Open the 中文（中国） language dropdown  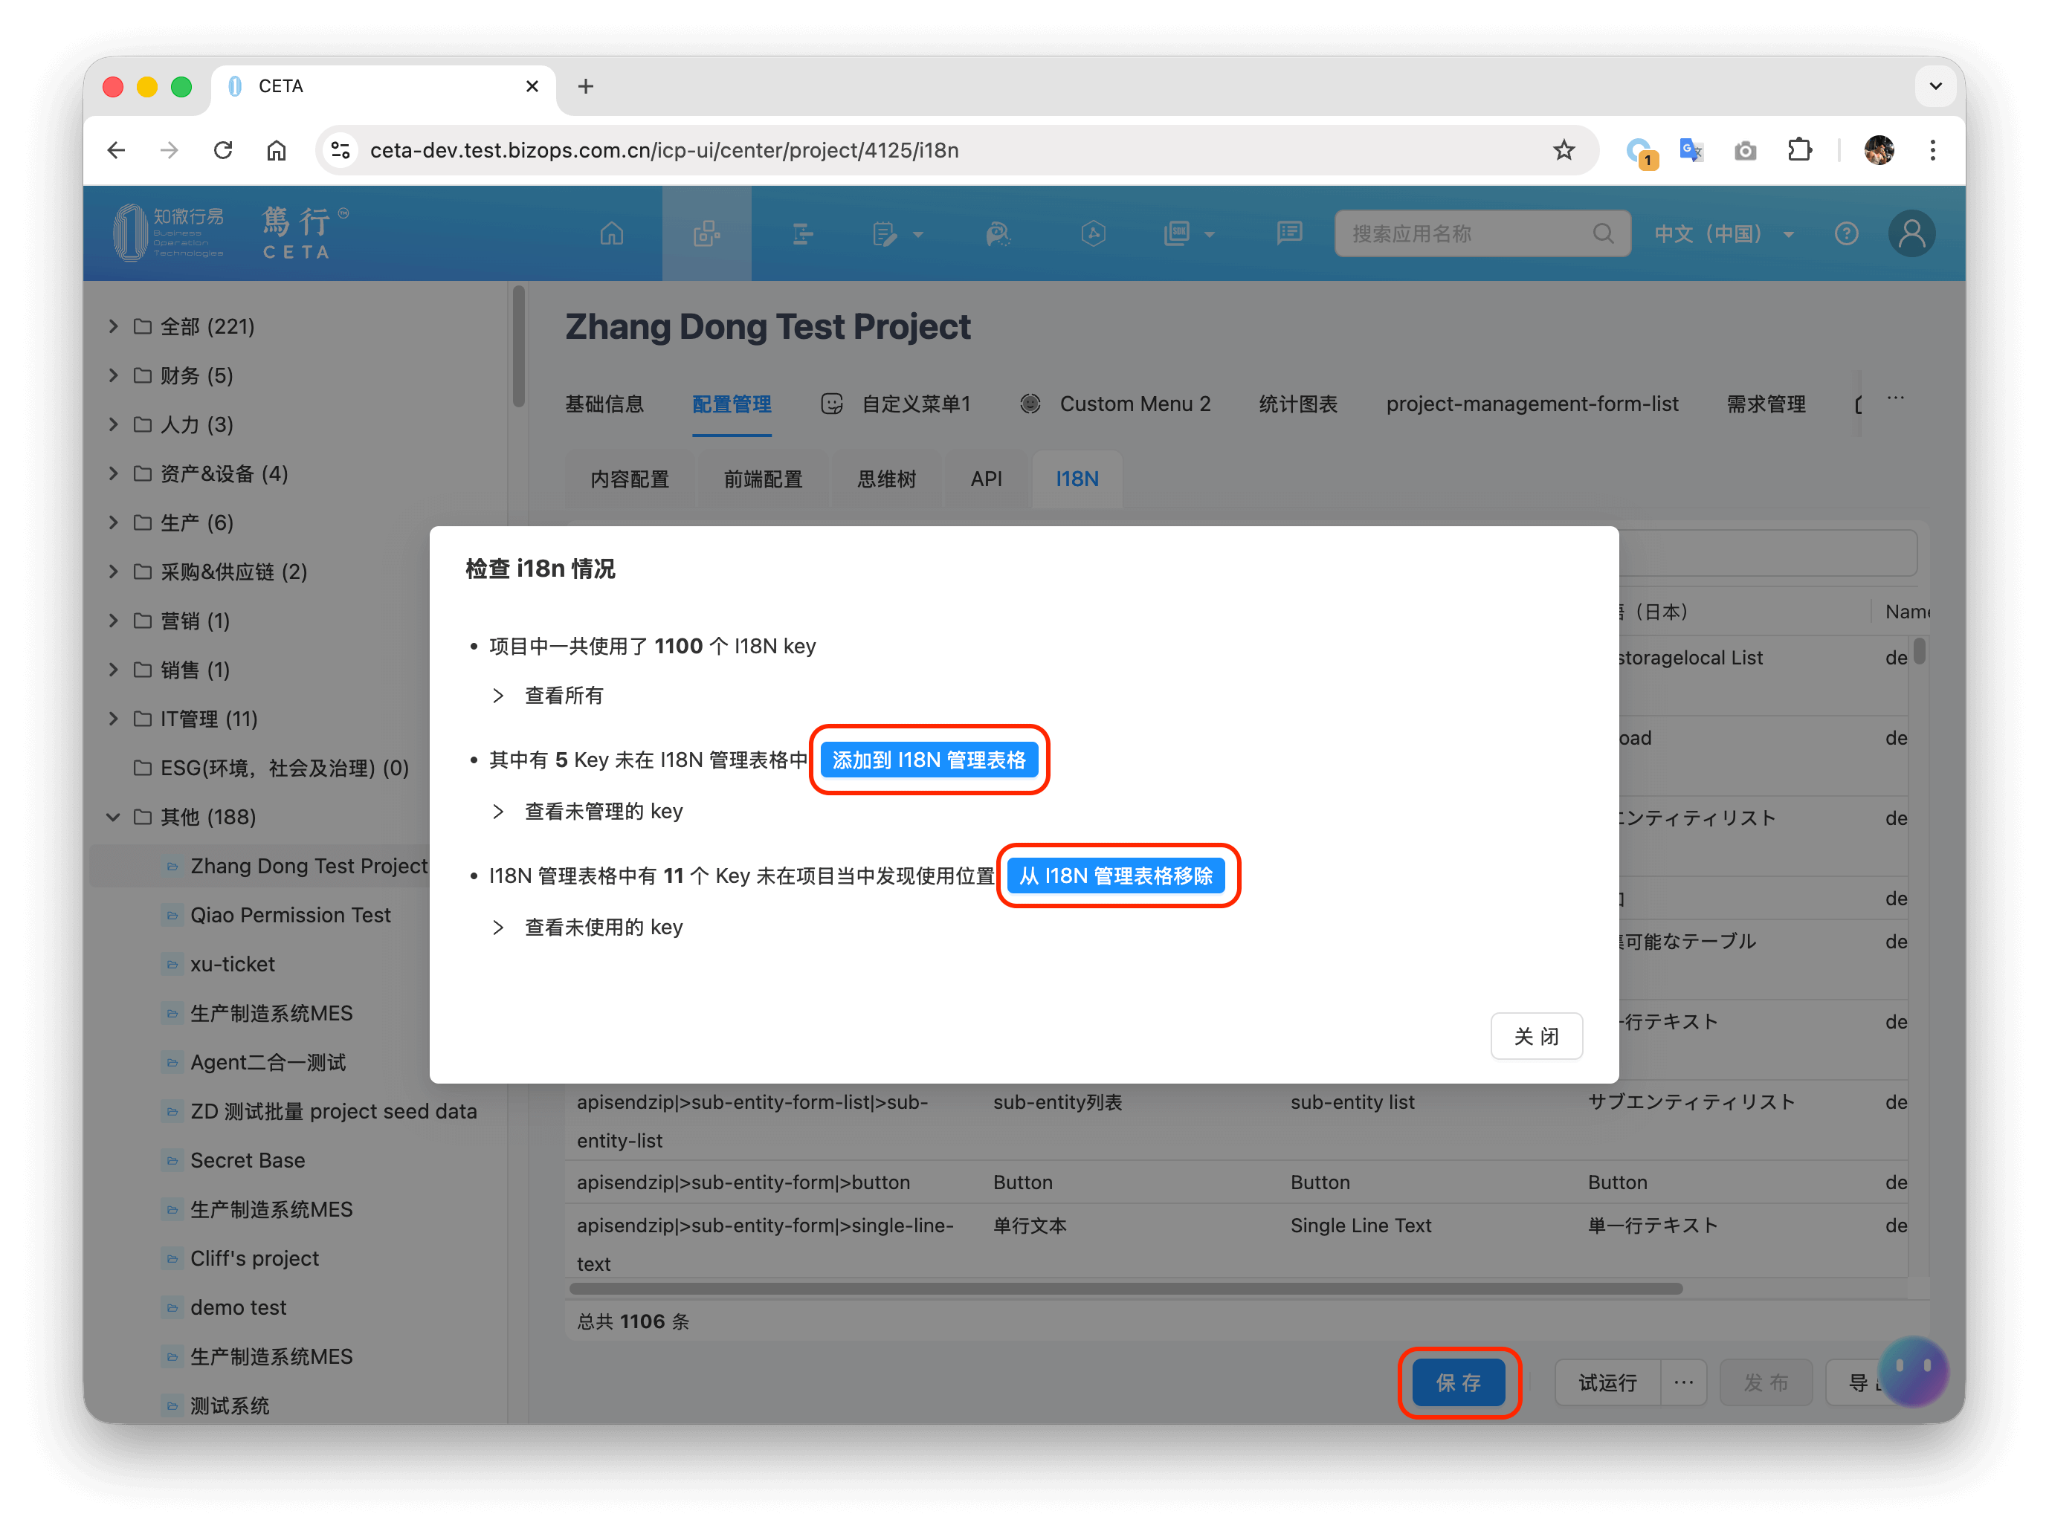click(1724, 233)
